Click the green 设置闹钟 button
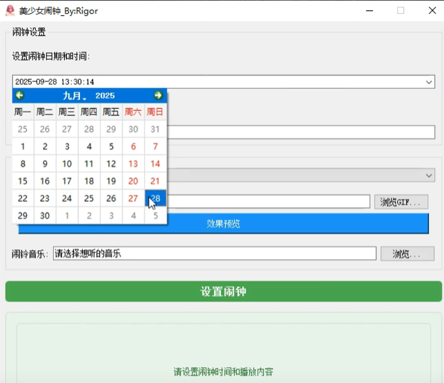444x383 pixels. coord(224,291)
